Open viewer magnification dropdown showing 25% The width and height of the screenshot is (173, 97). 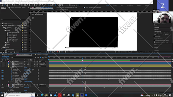(33, 52)
